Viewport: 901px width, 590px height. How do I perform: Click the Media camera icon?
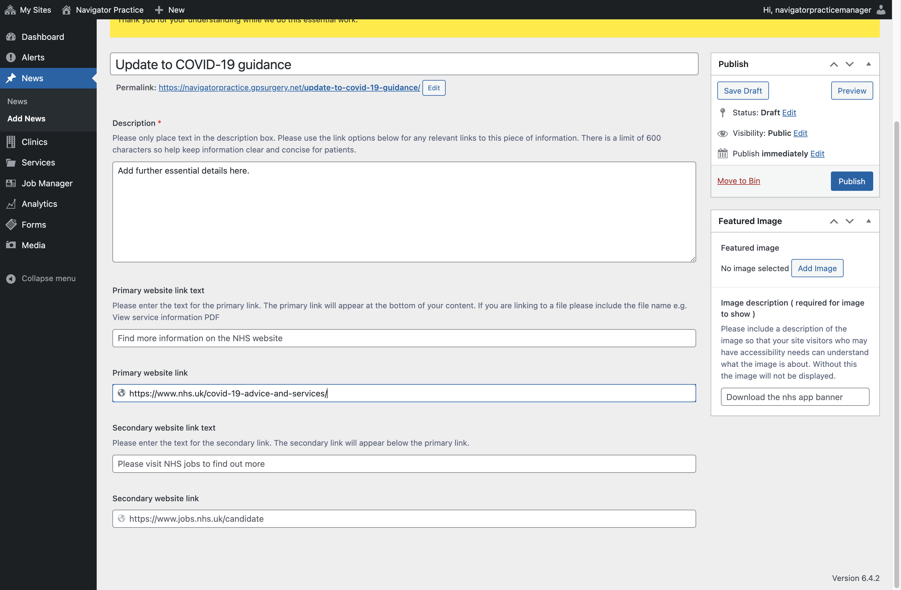(11, 245)
